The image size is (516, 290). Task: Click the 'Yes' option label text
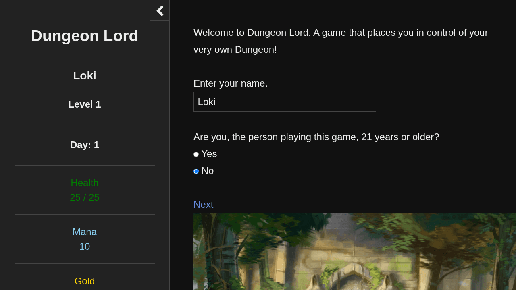tap(209, 154)
